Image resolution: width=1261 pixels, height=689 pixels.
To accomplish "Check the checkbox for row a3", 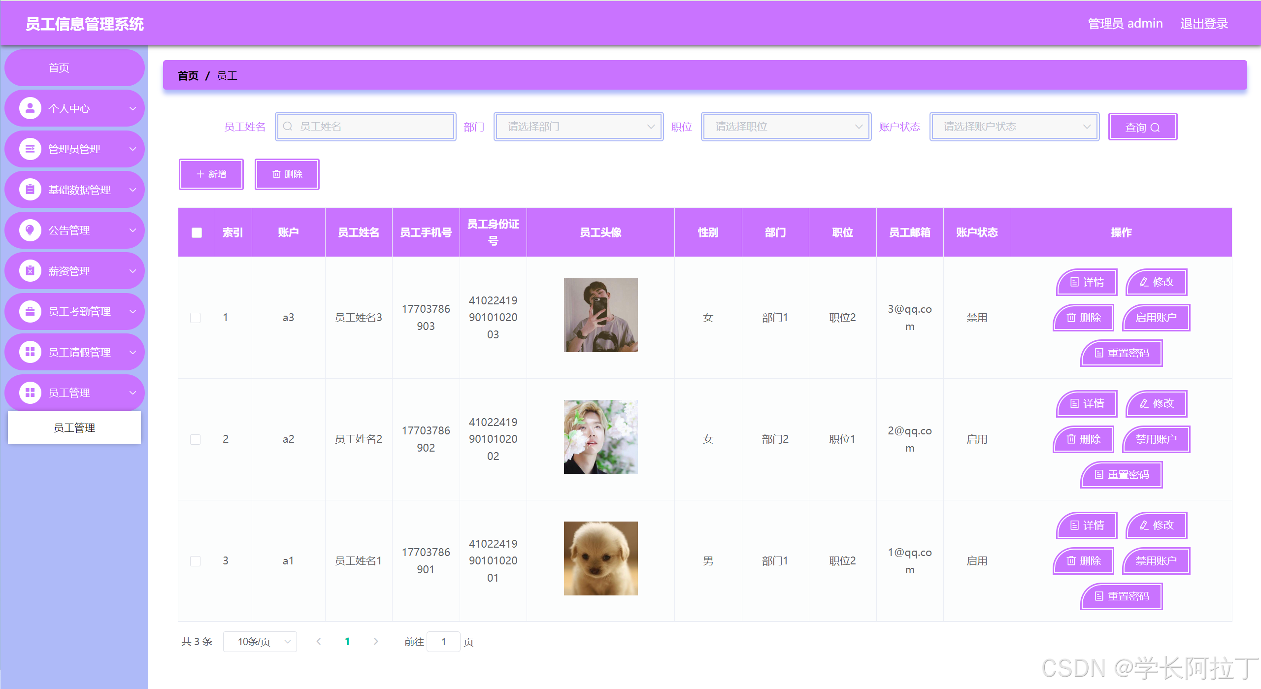I will [196, 318].
